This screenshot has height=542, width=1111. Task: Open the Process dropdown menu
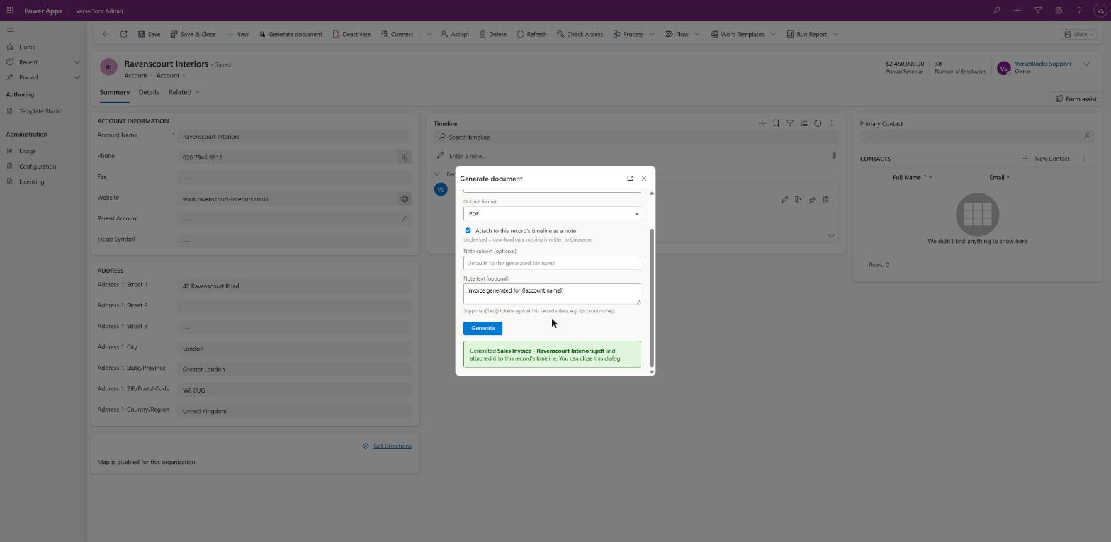633,34
